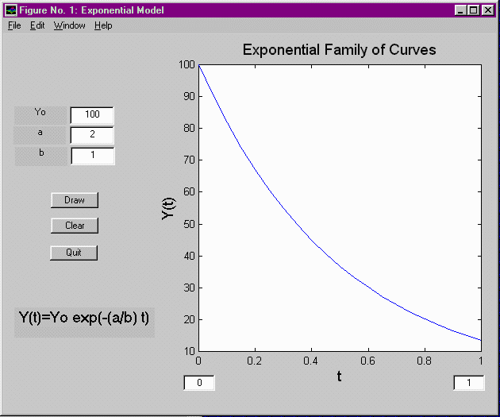Click the x-axis tick label 0.4
Image resolution: width=500 pixels, height=417 pixels.
coord(310,361)
